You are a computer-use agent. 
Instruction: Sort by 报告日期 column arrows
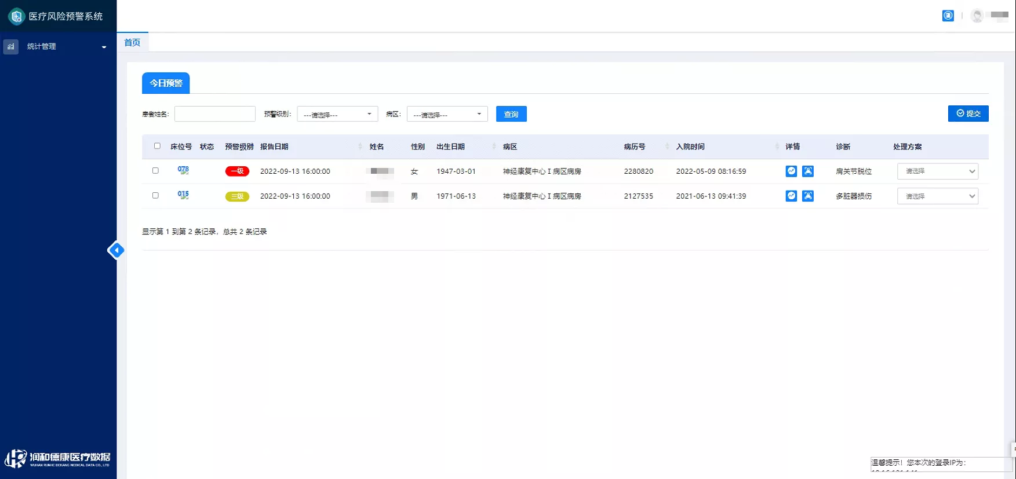point(360,147)
